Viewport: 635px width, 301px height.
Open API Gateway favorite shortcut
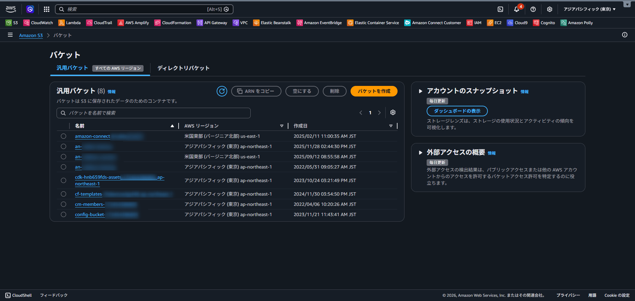(x=212, y=23)
